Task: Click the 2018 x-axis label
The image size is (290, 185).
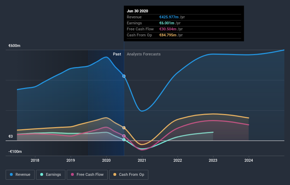Action: coord(35,160)
